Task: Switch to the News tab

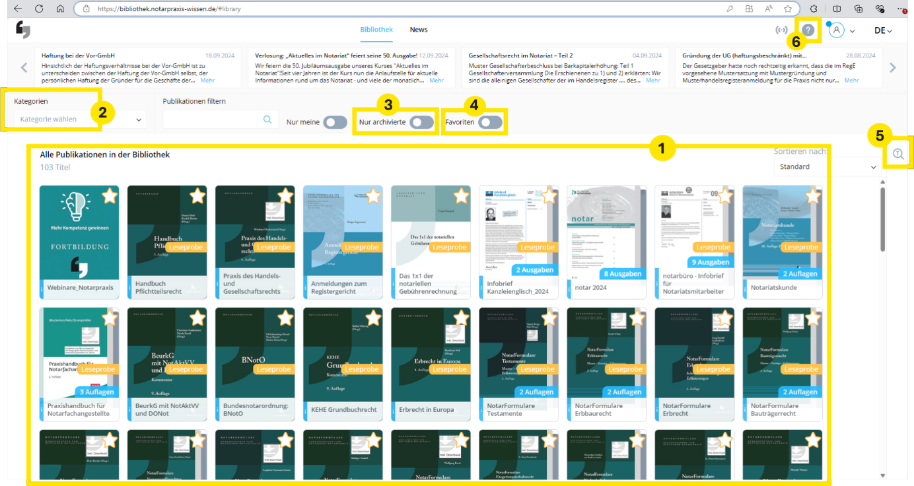Action: click(x=418, y=30)
